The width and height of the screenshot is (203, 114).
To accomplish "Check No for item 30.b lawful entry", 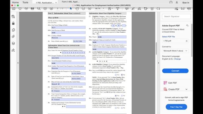I will pos(122,96).
